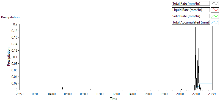
Task: Click the vertical Precipitation axis label
Action: (9, 57)
